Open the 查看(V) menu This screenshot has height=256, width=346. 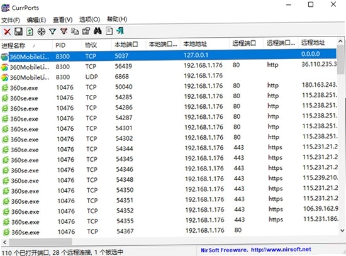point(63,19)
